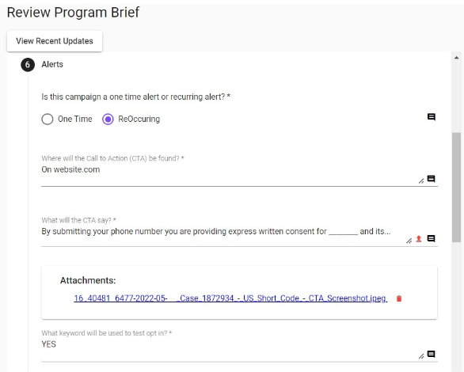Select the ReOccuring radio option
464x372 pixels.
(x=108, y=120)
